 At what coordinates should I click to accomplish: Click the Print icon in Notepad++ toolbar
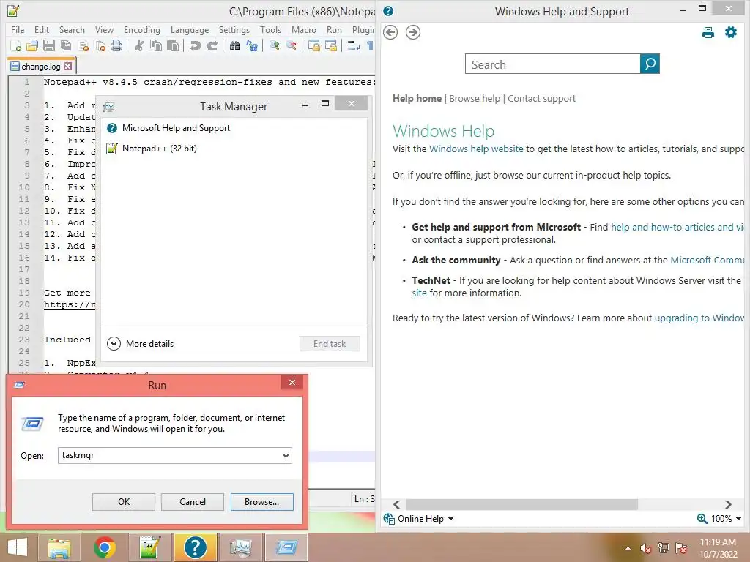(116, 46)
